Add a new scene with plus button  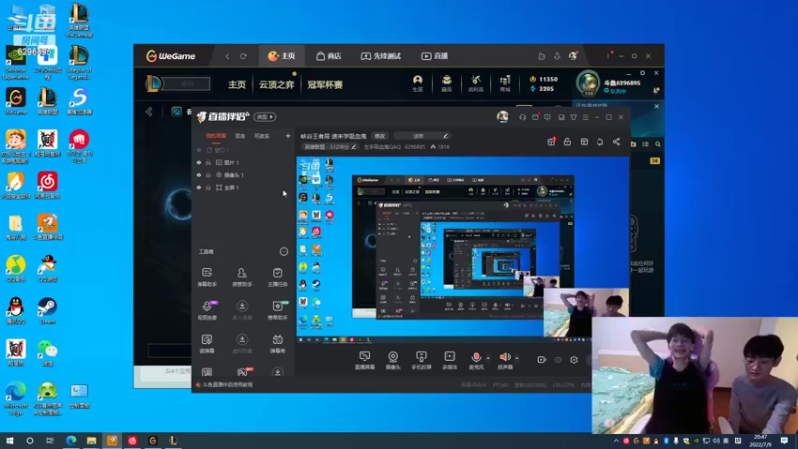click(x=288, y=136)
